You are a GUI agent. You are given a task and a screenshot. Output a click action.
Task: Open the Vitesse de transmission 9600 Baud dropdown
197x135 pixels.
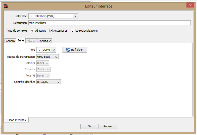point(47,57)
